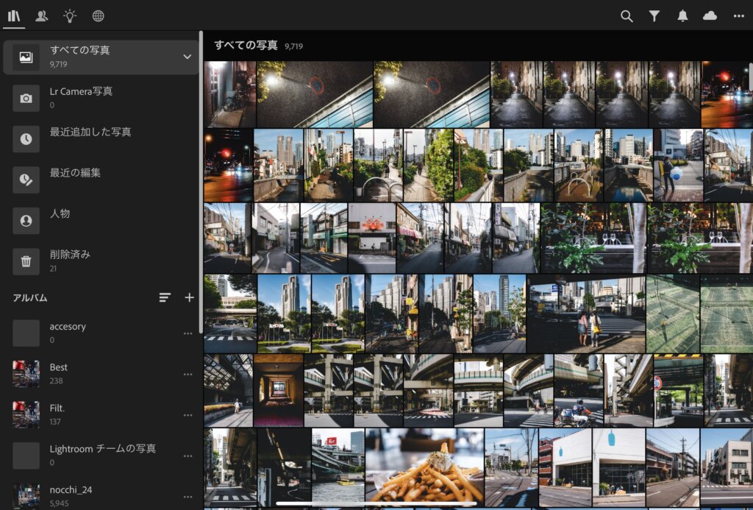Open the crab sign storefront photo
The width and height of the screenshot is (753, 510).
372,238
